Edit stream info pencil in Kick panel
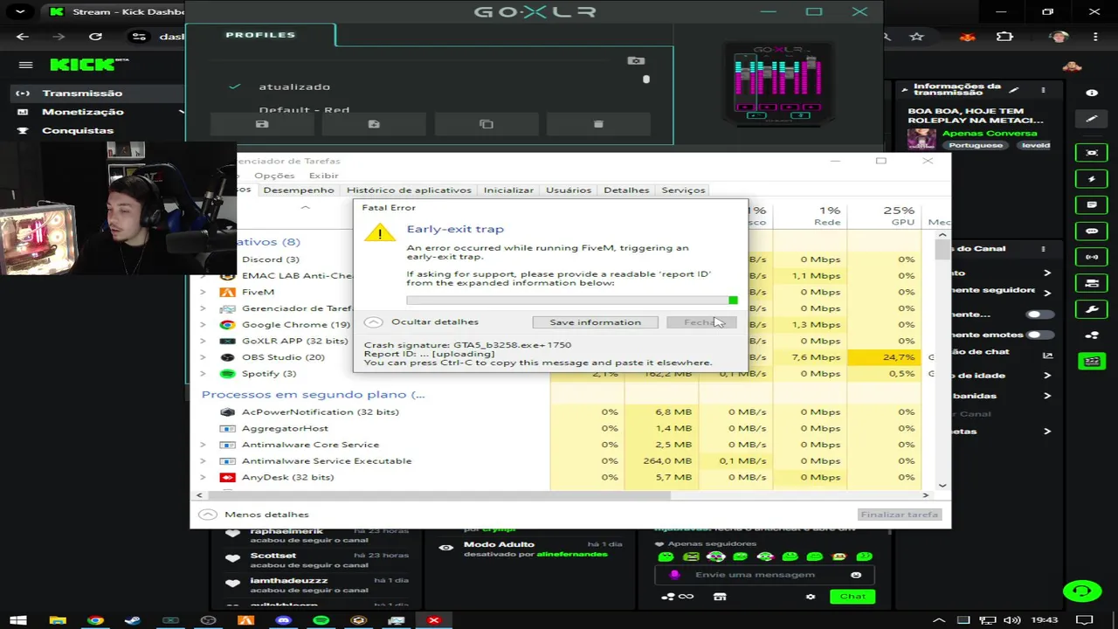The image size is (1118, 629). tap(1014, 90)
